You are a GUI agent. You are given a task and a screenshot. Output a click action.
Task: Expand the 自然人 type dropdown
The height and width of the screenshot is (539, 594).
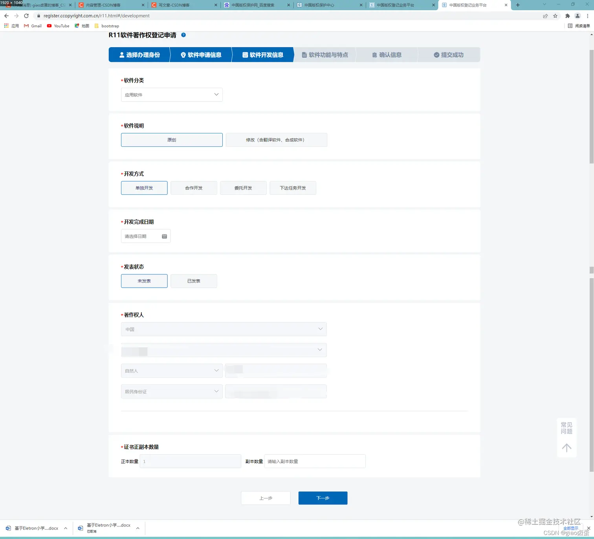coord(172,371)
